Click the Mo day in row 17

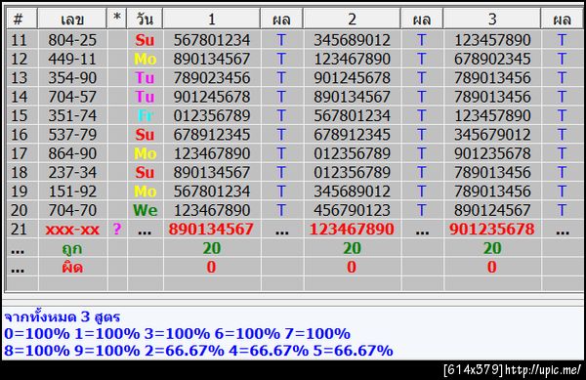coord(145,153)
